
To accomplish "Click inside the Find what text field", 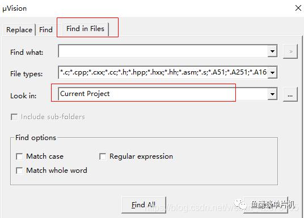I will pos(163,51).
